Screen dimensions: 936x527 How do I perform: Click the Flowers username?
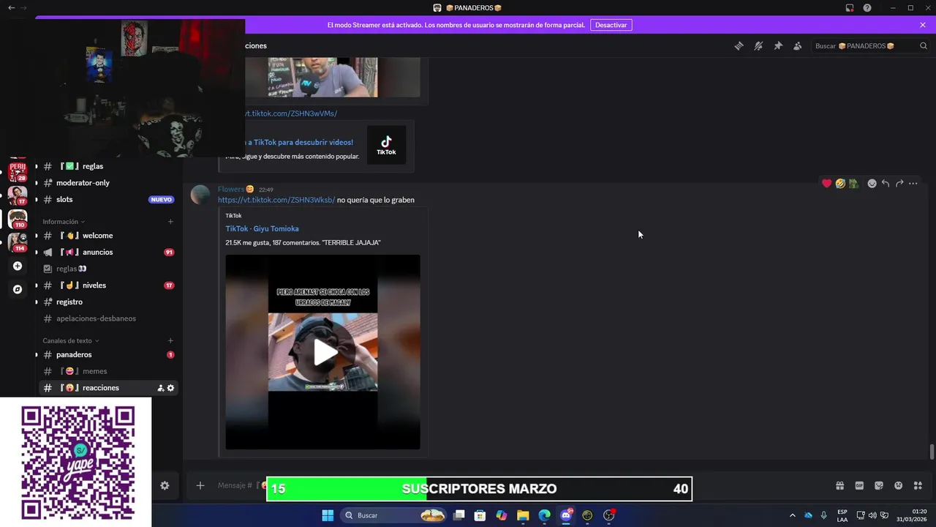pos(231,190)
